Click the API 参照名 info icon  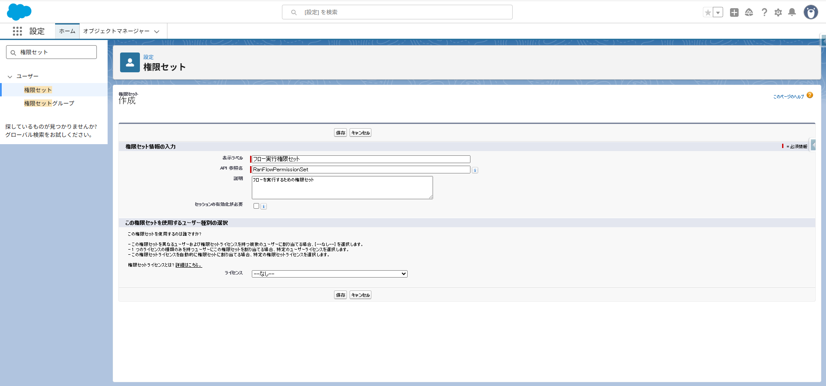[475, 170]
